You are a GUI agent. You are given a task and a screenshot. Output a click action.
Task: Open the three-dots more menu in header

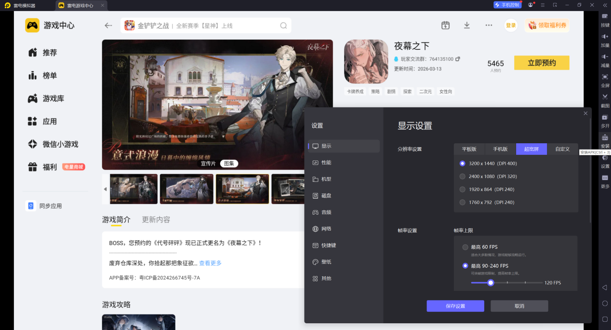[489, 25]
